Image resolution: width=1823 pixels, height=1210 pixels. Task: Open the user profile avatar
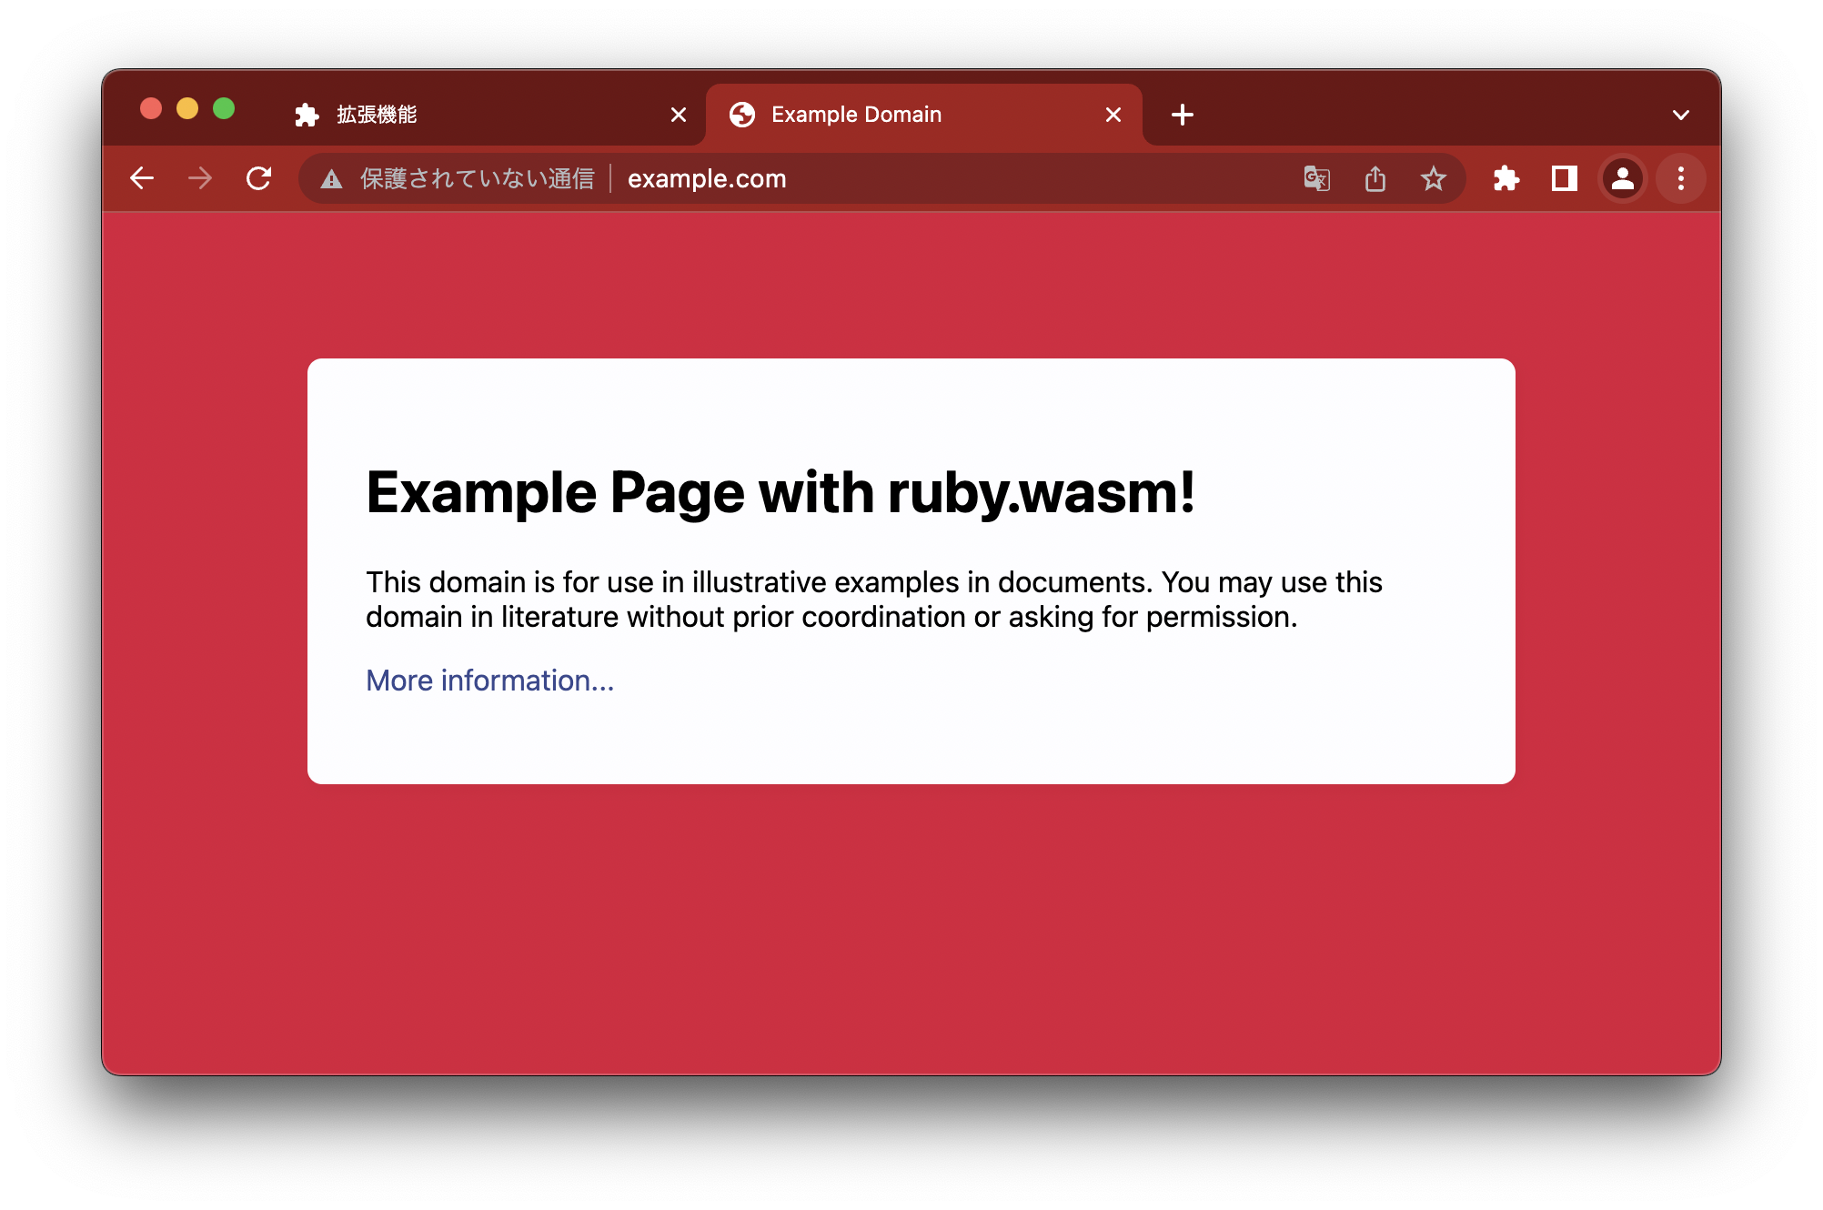pos(1623,178)
